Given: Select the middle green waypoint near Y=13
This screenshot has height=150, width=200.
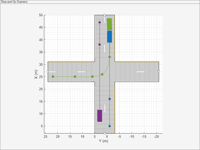Looking at the screenshot, I should click(x=74, y=76).
